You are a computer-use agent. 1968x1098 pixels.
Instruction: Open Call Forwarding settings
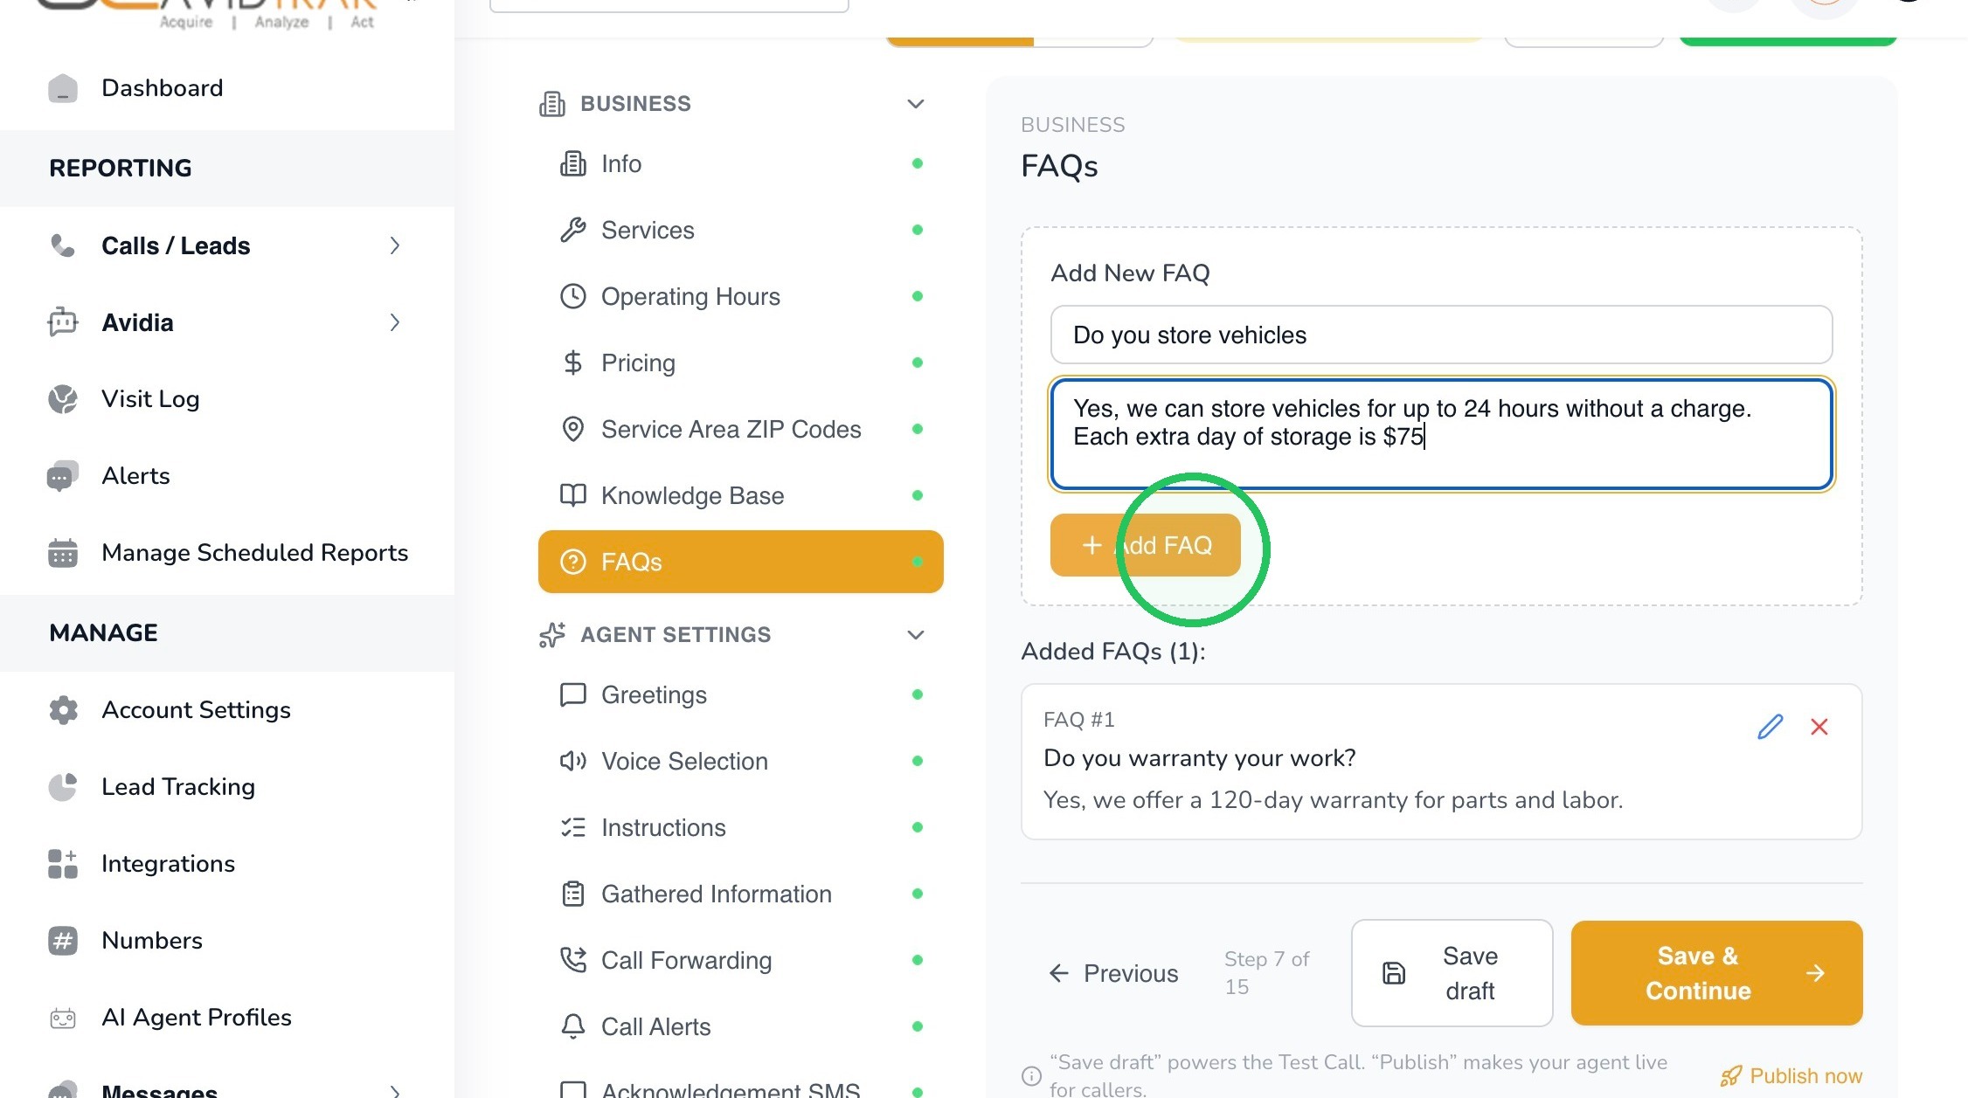click(x=740, y=960)
